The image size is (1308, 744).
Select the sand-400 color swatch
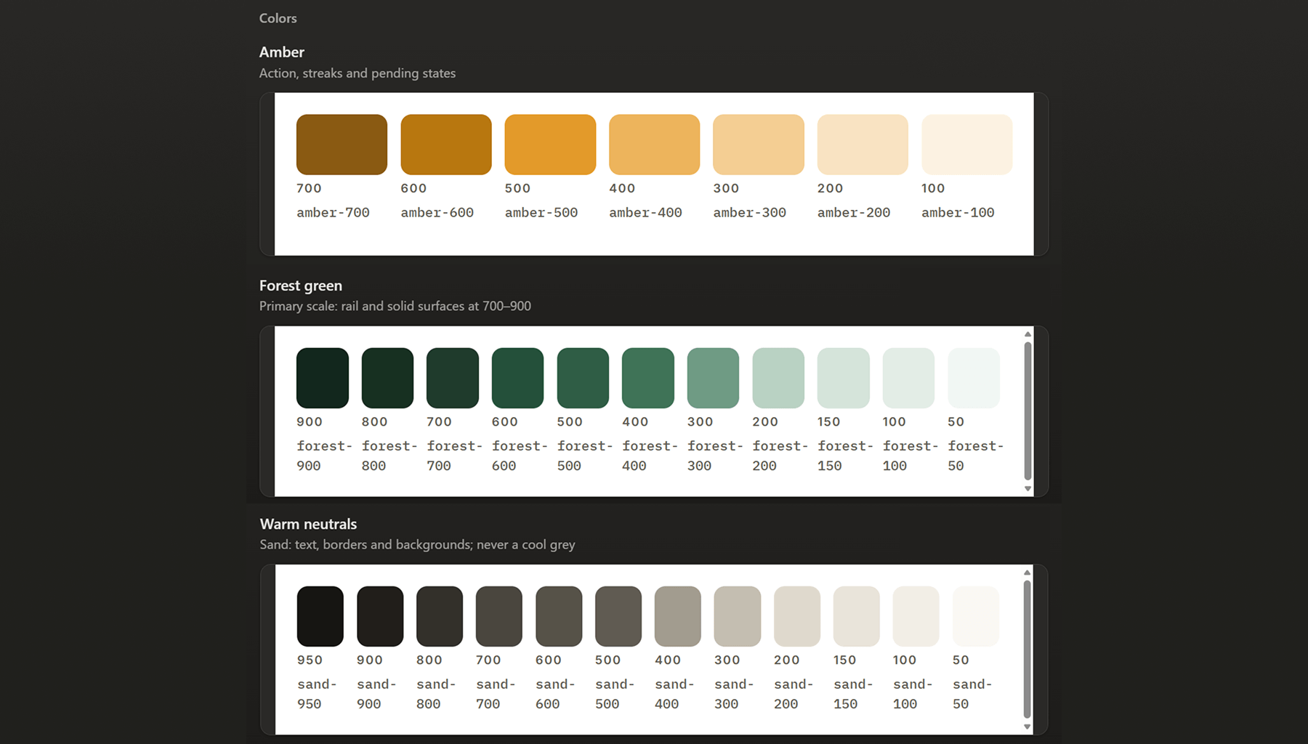click(x=678, y=616)
